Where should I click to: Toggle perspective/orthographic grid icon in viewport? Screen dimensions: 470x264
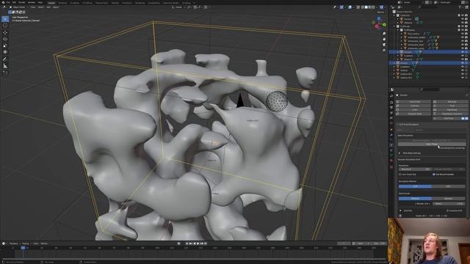coord(384,50)
